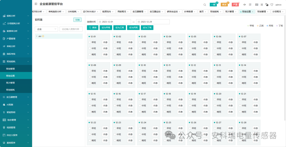Open 班组管理 in the sidebar submenu
Image resolution: width=286 pixels, height=147 pixels.
click(16, 69)
